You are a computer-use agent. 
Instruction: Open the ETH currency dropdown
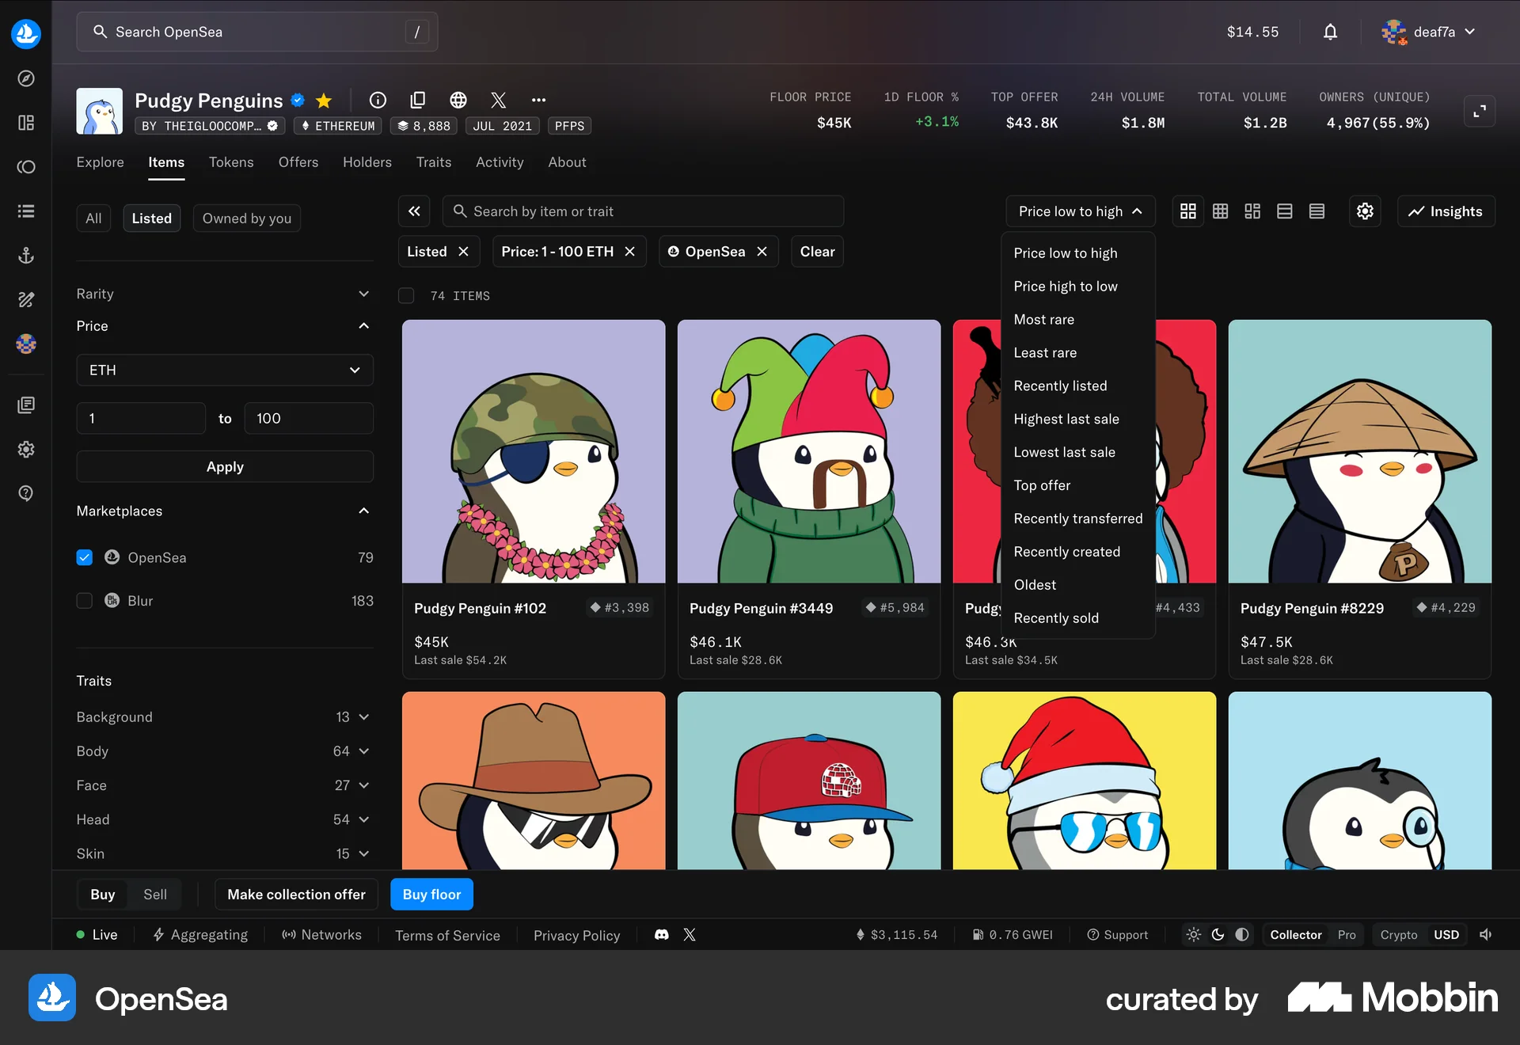(x=225, y=370)
